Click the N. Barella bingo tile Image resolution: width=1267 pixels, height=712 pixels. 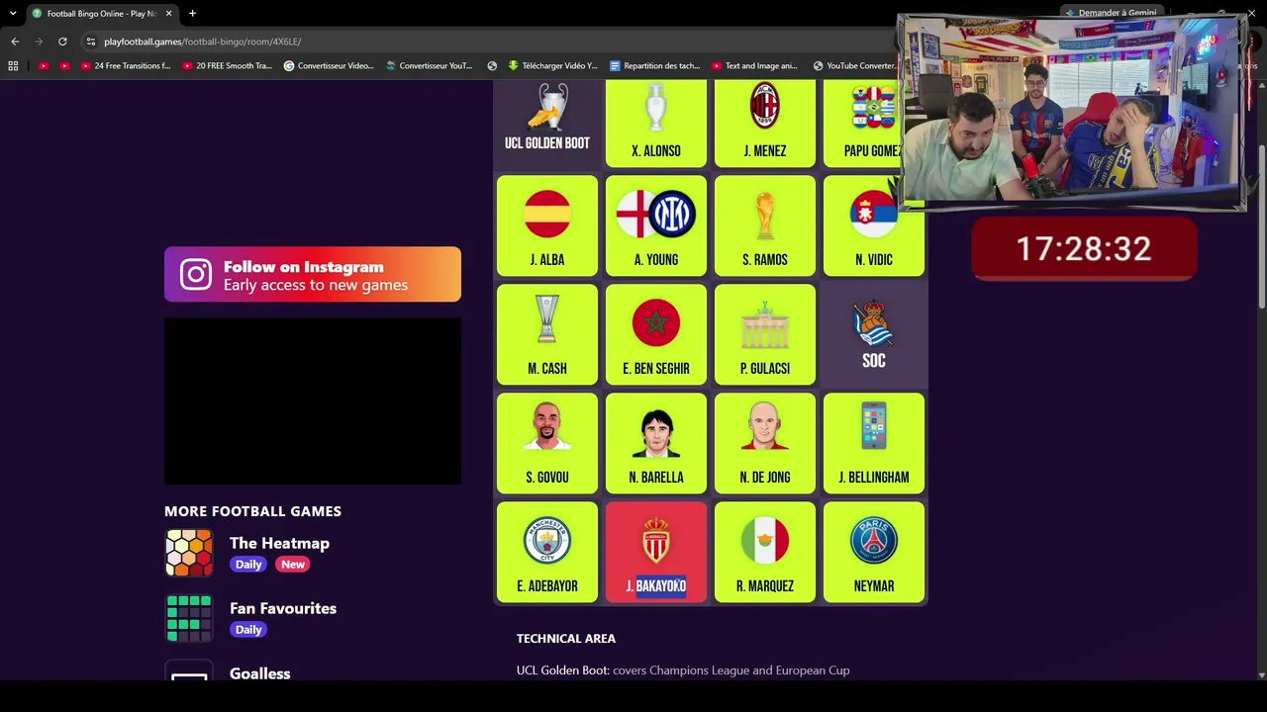click(656, 443)
